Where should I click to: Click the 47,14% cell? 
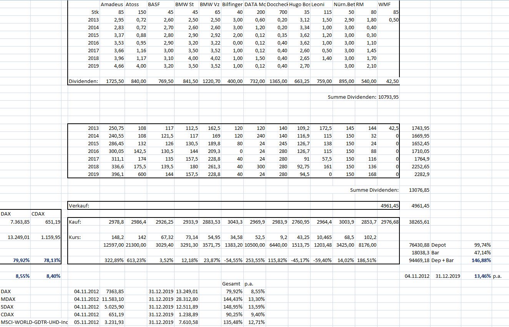[x=482, y=253]
